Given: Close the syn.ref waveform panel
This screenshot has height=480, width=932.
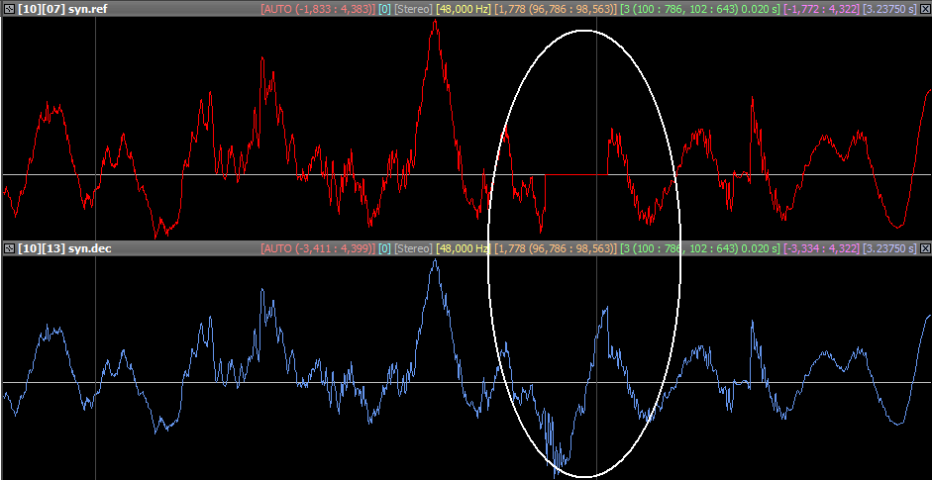Looking at the screenshot, I should pyautogui.click(x=925, y=8).
